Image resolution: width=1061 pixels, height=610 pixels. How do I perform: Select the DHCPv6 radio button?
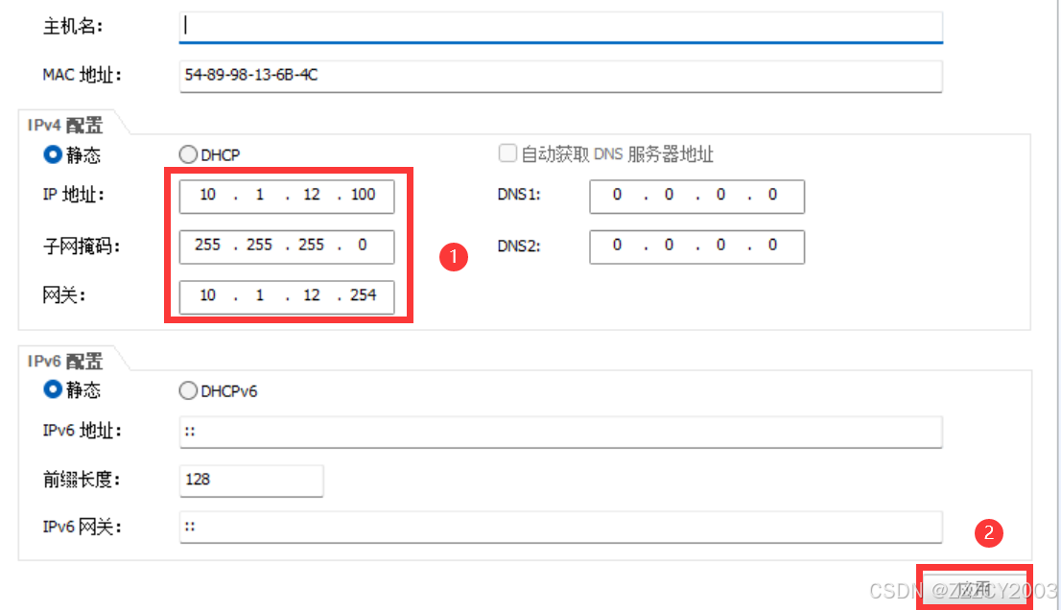pos(188,391)
